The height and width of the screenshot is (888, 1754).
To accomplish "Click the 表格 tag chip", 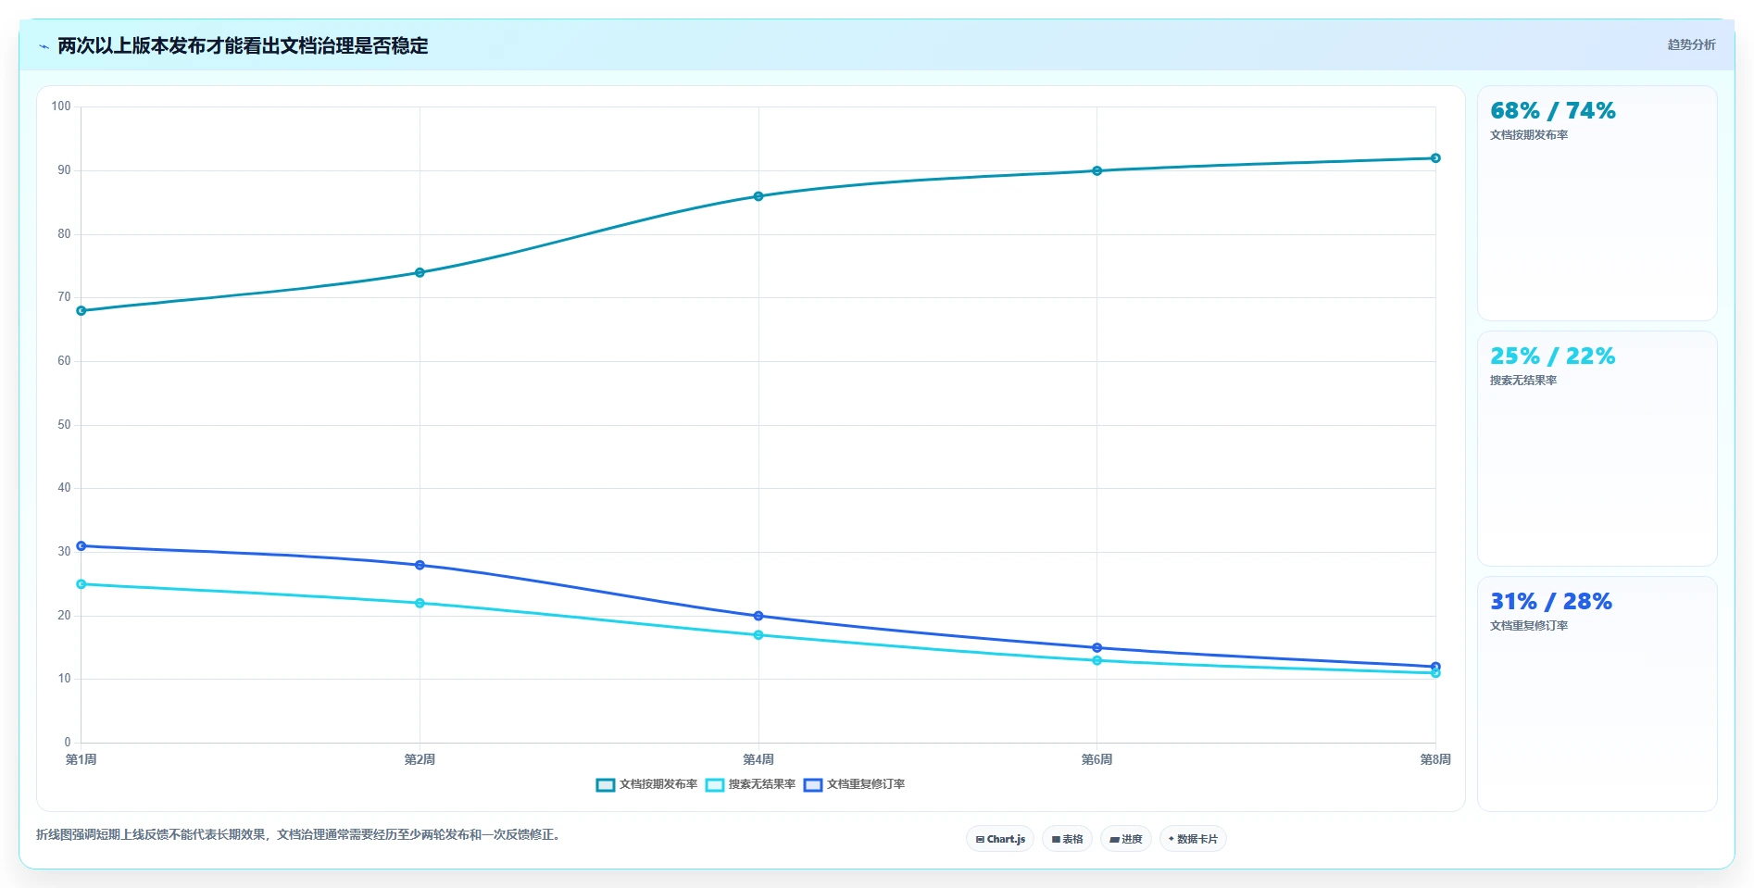I will click(1067, 839).
